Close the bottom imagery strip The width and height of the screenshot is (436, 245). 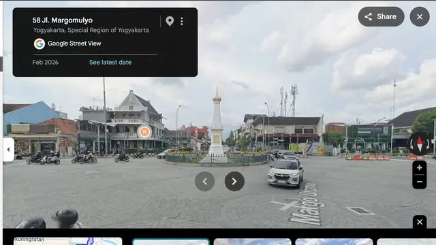point(420,222)
